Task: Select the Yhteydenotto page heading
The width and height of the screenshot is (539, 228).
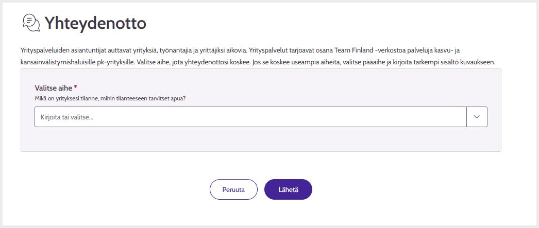Action: (x=95, y=23)
